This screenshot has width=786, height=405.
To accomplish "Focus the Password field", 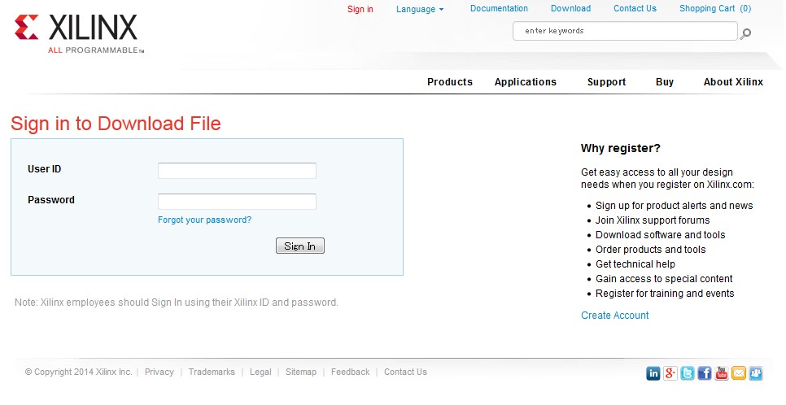I will coord(237,202).
